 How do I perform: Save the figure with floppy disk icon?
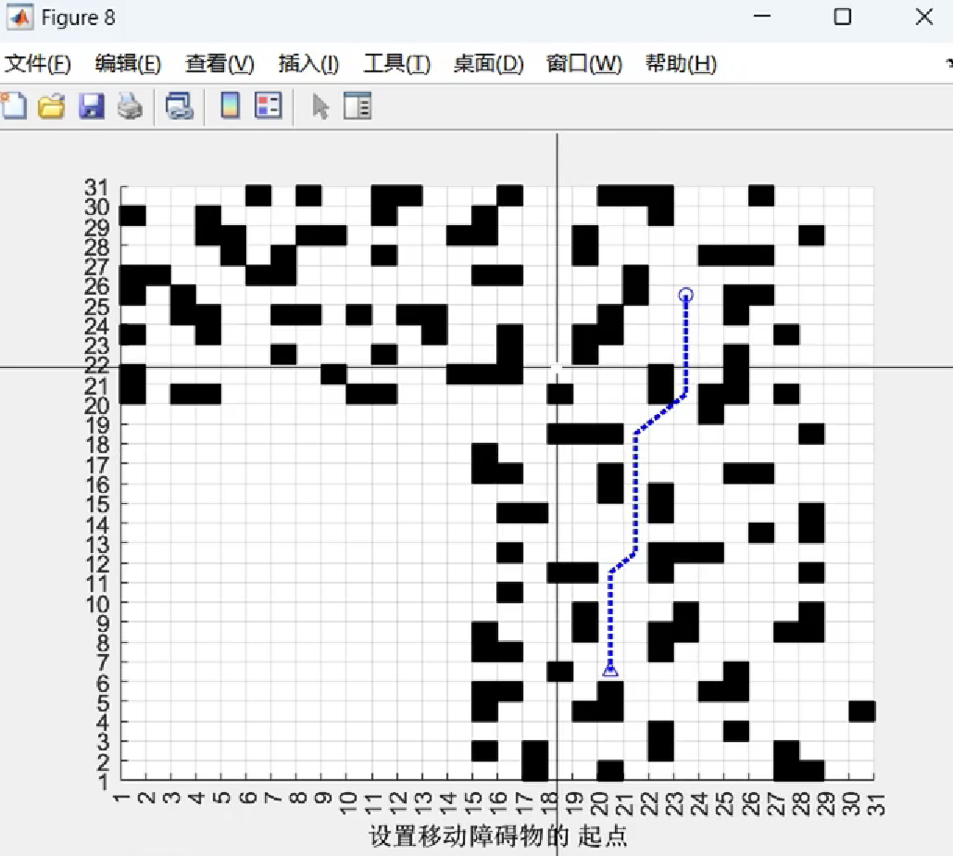91,106
